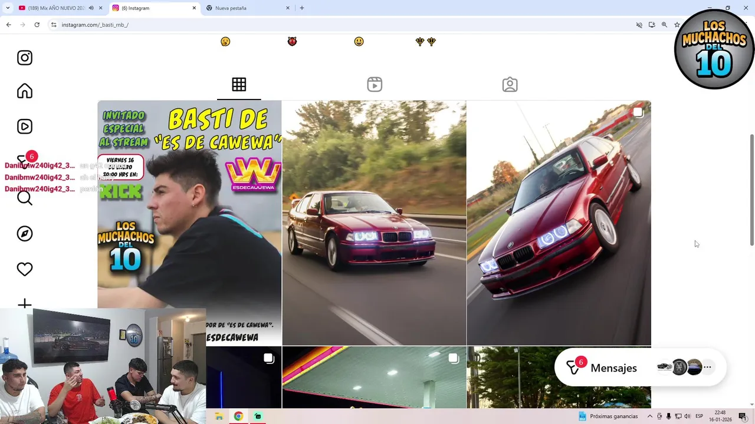Close the YouTube Mix tab
The image size is (755, 424).
(x=101, y=8)
